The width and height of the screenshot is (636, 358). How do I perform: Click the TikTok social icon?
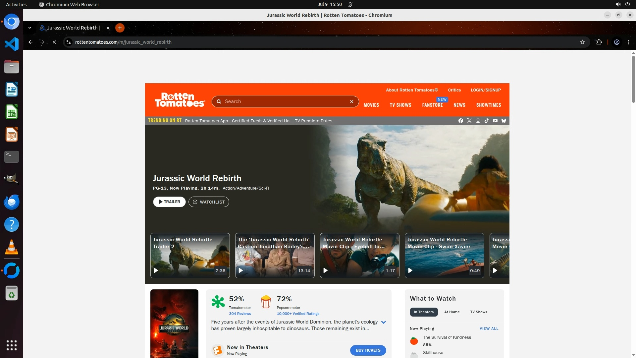click(x=486, y=121)
